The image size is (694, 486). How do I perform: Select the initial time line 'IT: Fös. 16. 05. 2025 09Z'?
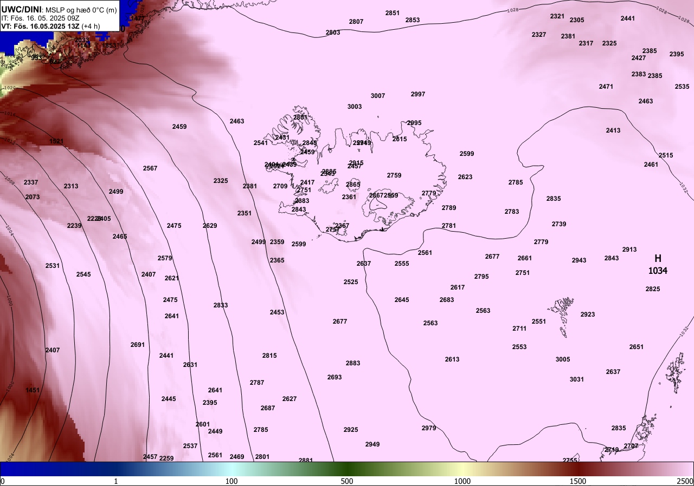tap(41, 18)
